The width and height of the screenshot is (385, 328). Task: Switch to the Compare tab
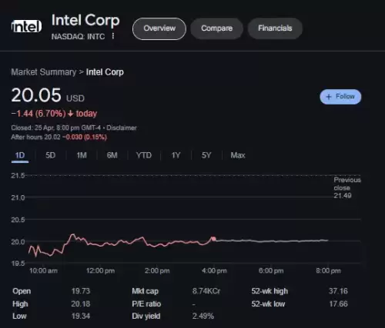click(216, 28)
